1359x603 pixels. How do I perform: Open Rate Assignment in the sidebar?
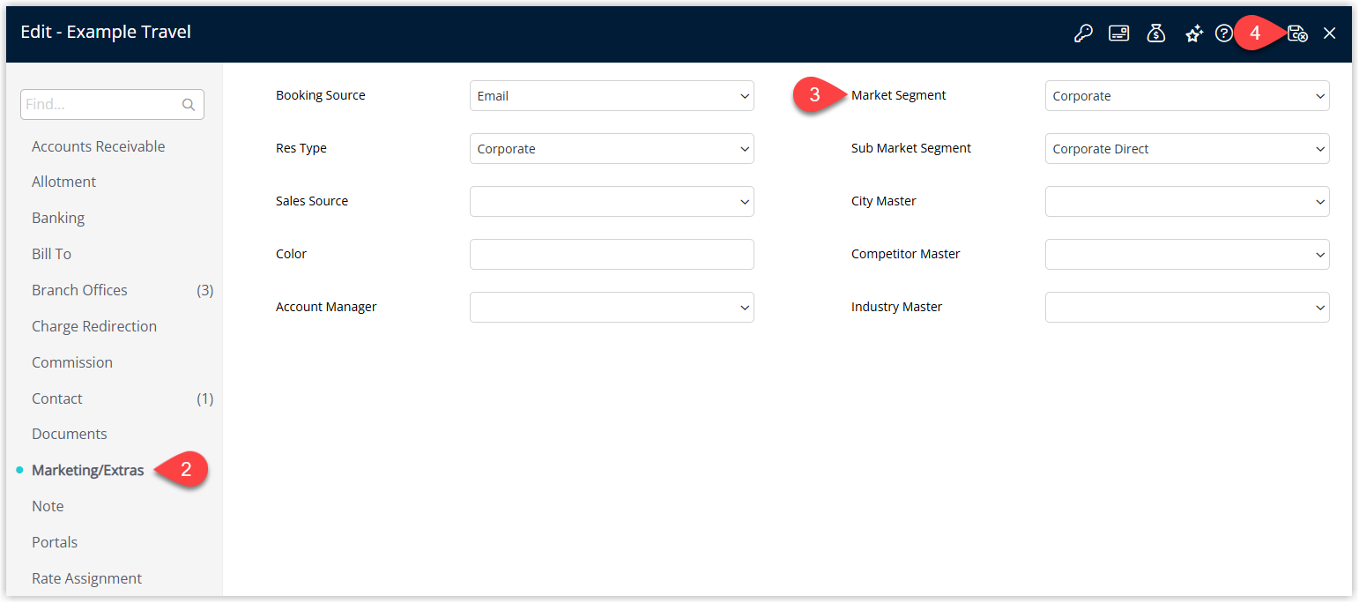tap(86, 578)
